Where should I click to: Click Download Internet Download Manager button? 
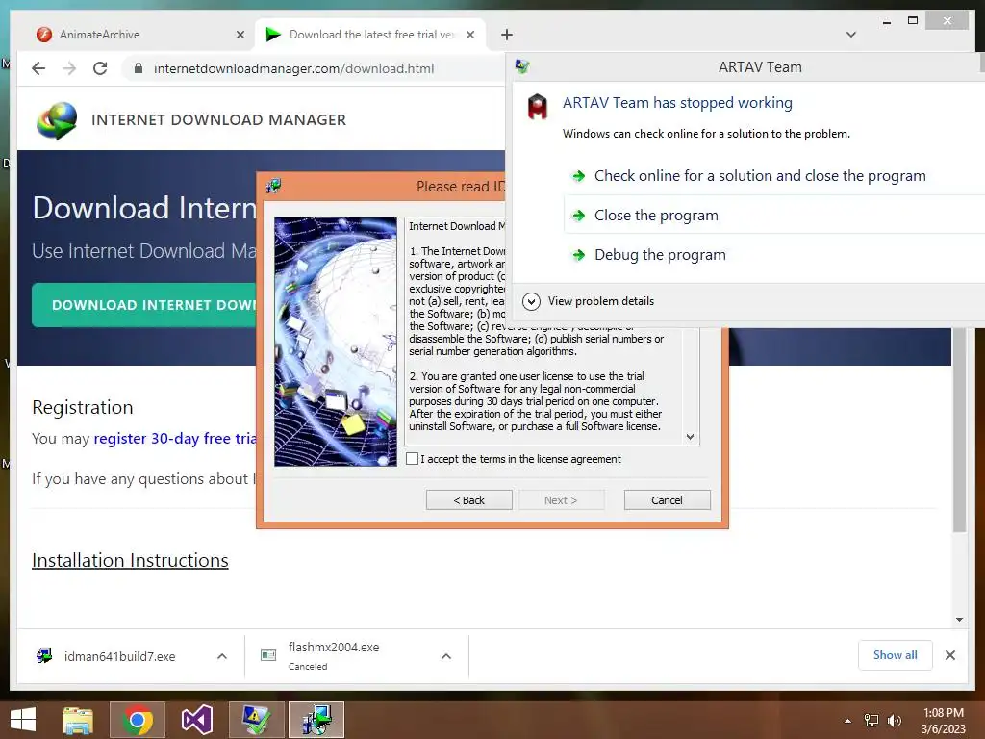coord(144,305)
